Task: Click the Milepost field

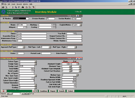Action: click(22, 27)
